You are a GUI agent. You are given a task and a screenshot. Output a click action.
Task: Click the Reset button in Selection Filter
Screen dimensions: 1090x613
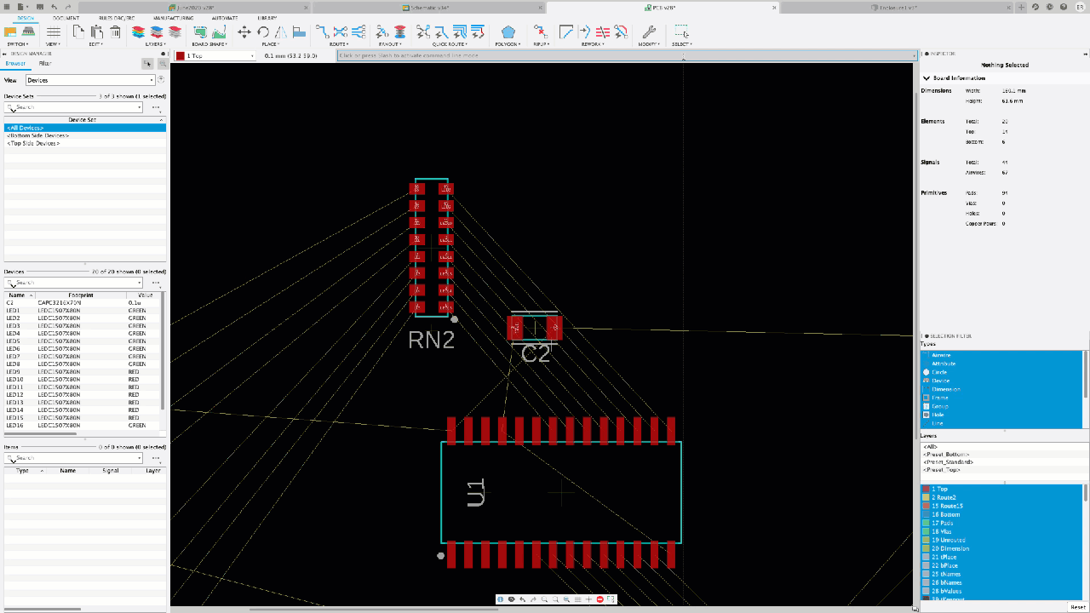pyautogui.click(x=1077, y=607)
